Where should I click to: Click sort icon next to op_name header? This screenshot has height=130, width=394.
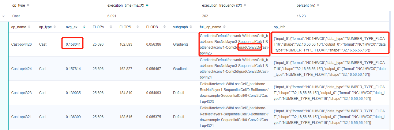(x=29, y=27)
